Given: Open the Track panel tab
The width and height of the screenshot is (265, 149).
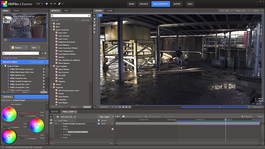Looking at the screenshot, I should (16, 11).
